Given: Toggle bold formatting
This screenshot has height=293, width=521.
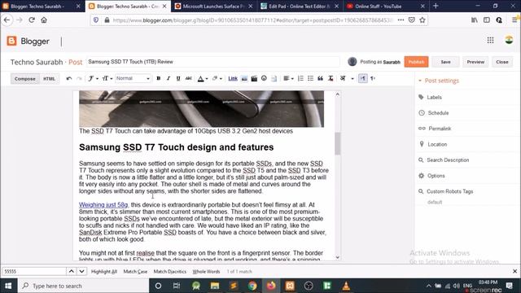Looking at the screenshot, I should click(159, 79).
